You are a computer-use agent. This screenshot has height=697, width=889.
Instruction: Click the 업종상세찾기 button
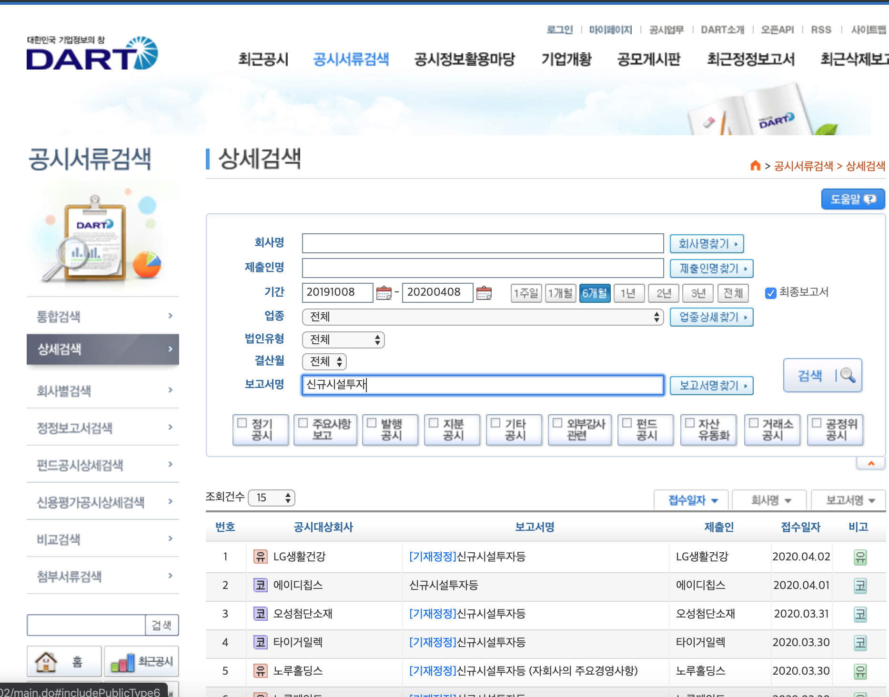click(x=712, y=317)
